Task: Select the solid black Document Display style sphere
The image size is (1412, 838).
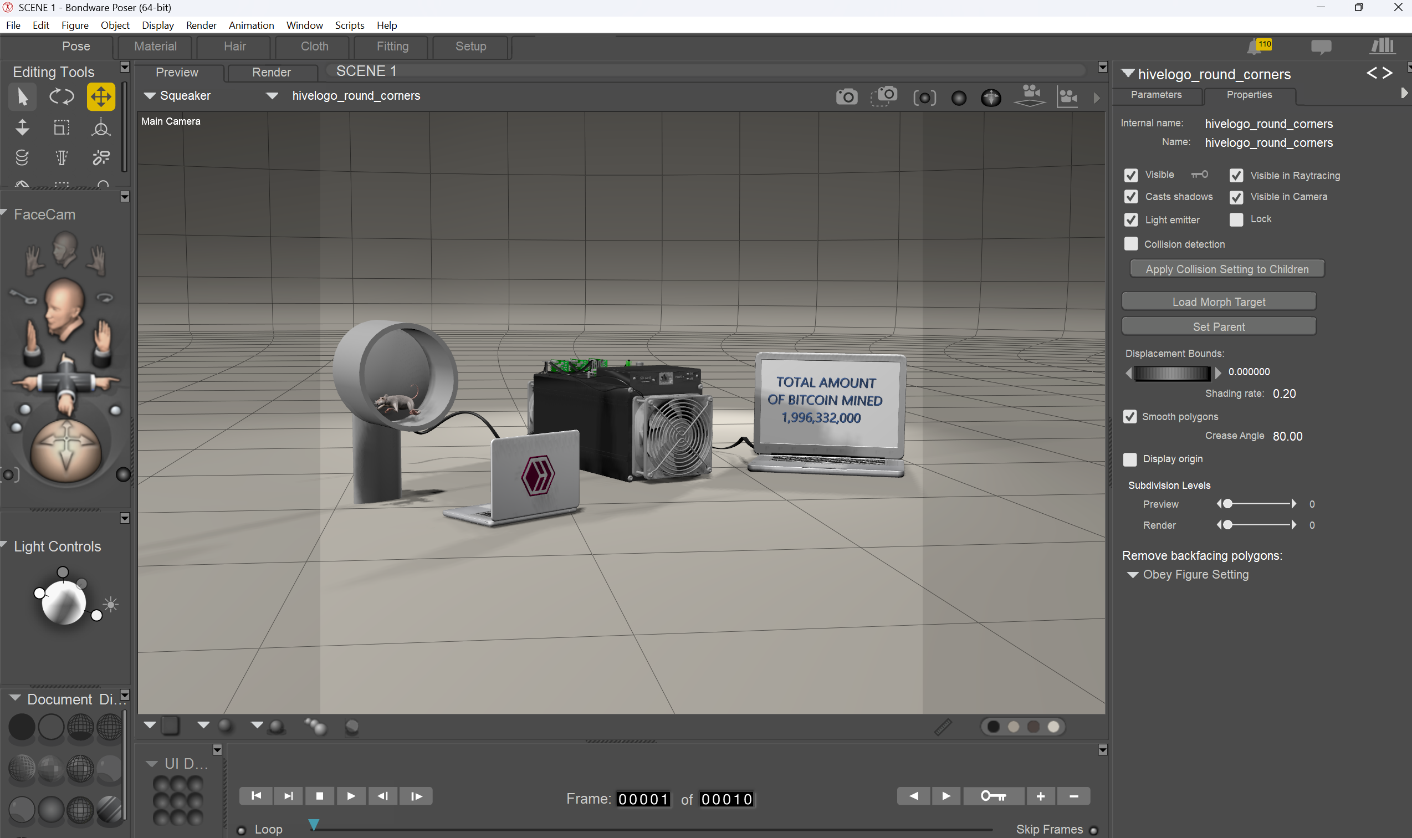Action: (x=22, y=727)
